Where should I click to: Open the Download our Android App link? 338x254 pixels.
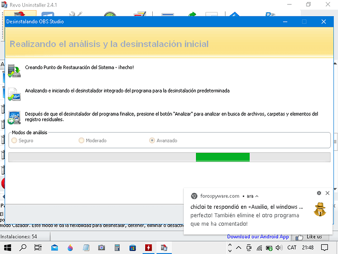(x=258, y=237)
